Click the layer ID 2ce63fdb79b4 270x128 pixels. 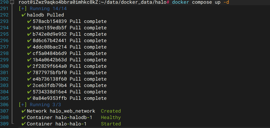tap(50, 86)
